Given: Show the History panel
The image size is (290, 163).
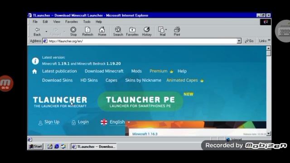Looking at the screenshot, I should coord(147,31).
